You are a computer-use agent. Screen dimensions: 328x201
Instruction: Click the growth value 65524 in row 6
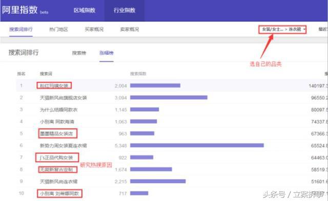tap(319, 145)
